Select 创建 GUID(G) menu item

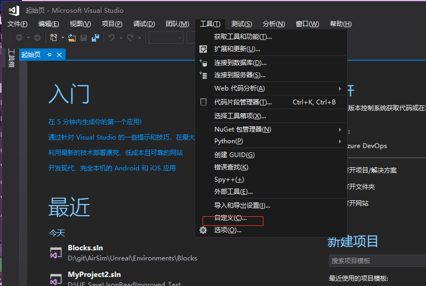[271, 155]
